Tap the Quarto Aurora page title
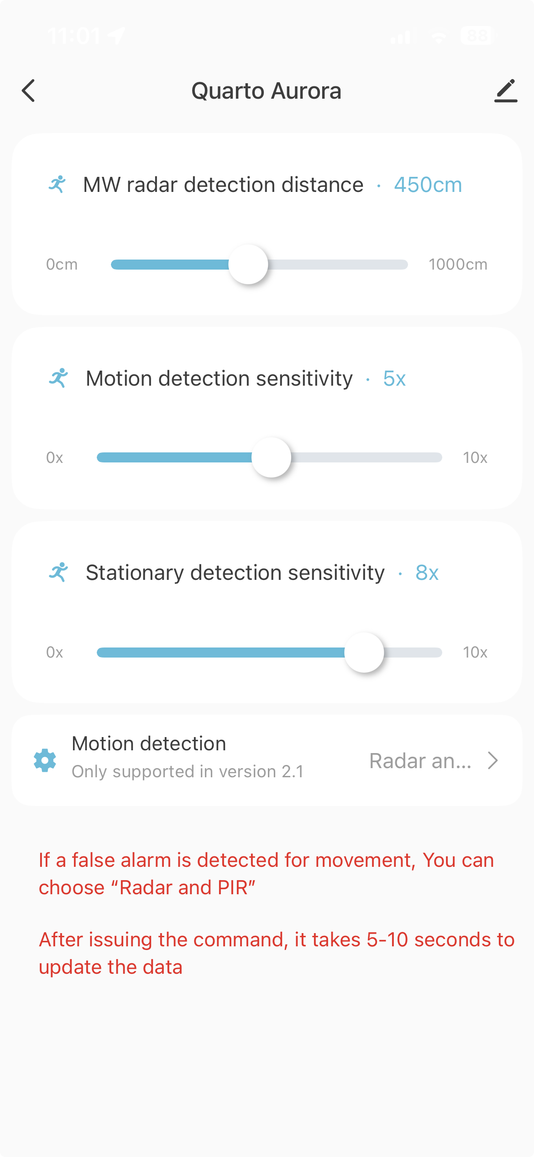 point(267,91)
